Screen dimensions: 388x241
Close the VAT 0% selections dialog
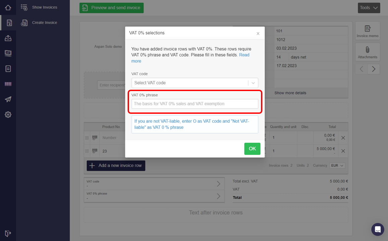258,33
